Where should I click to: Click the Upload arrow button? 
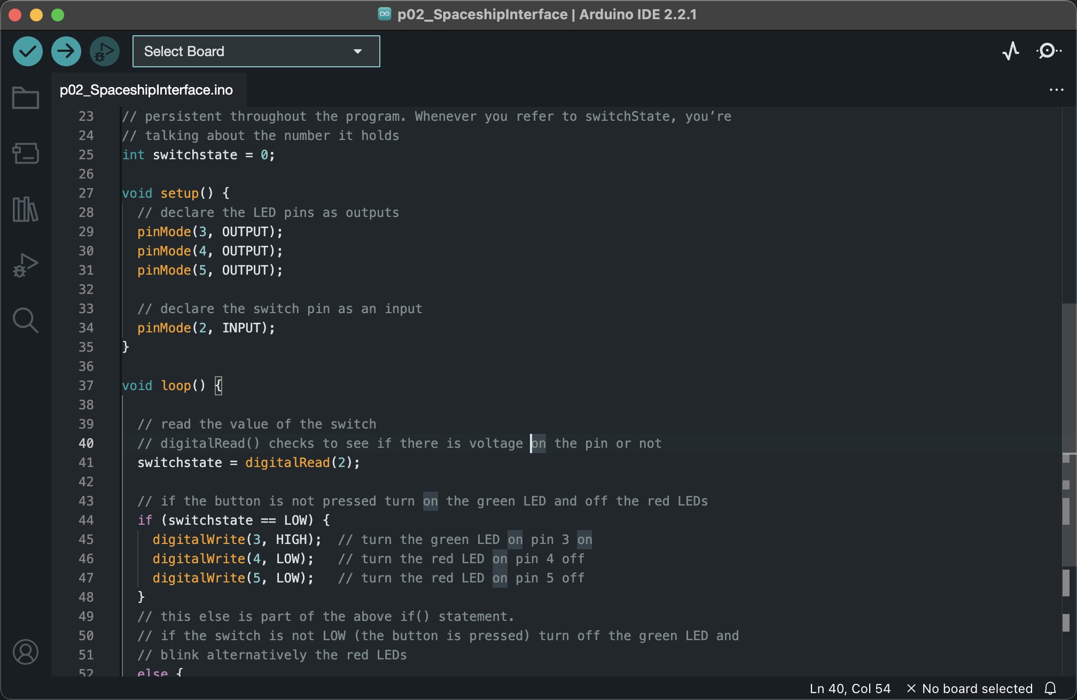click(x=66, y=51)
